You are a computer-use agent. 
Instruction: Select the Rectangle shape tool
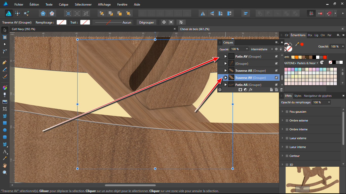[x=5, y=123]
